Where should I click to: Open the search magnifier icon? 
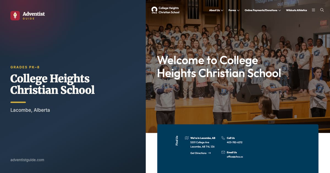click(x=322, y=10)
